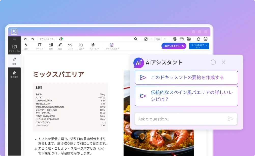255x156 pixels.
Task: Open the sidebar hamburger menu
Action: [x=14, y=39]
